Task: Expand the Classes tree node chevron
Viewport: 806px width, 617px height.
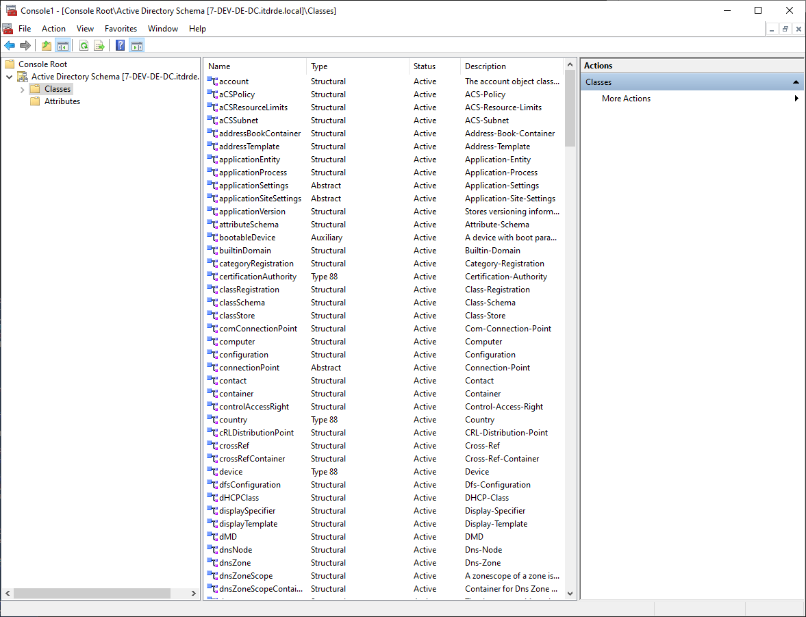Action: click(22, 90)
